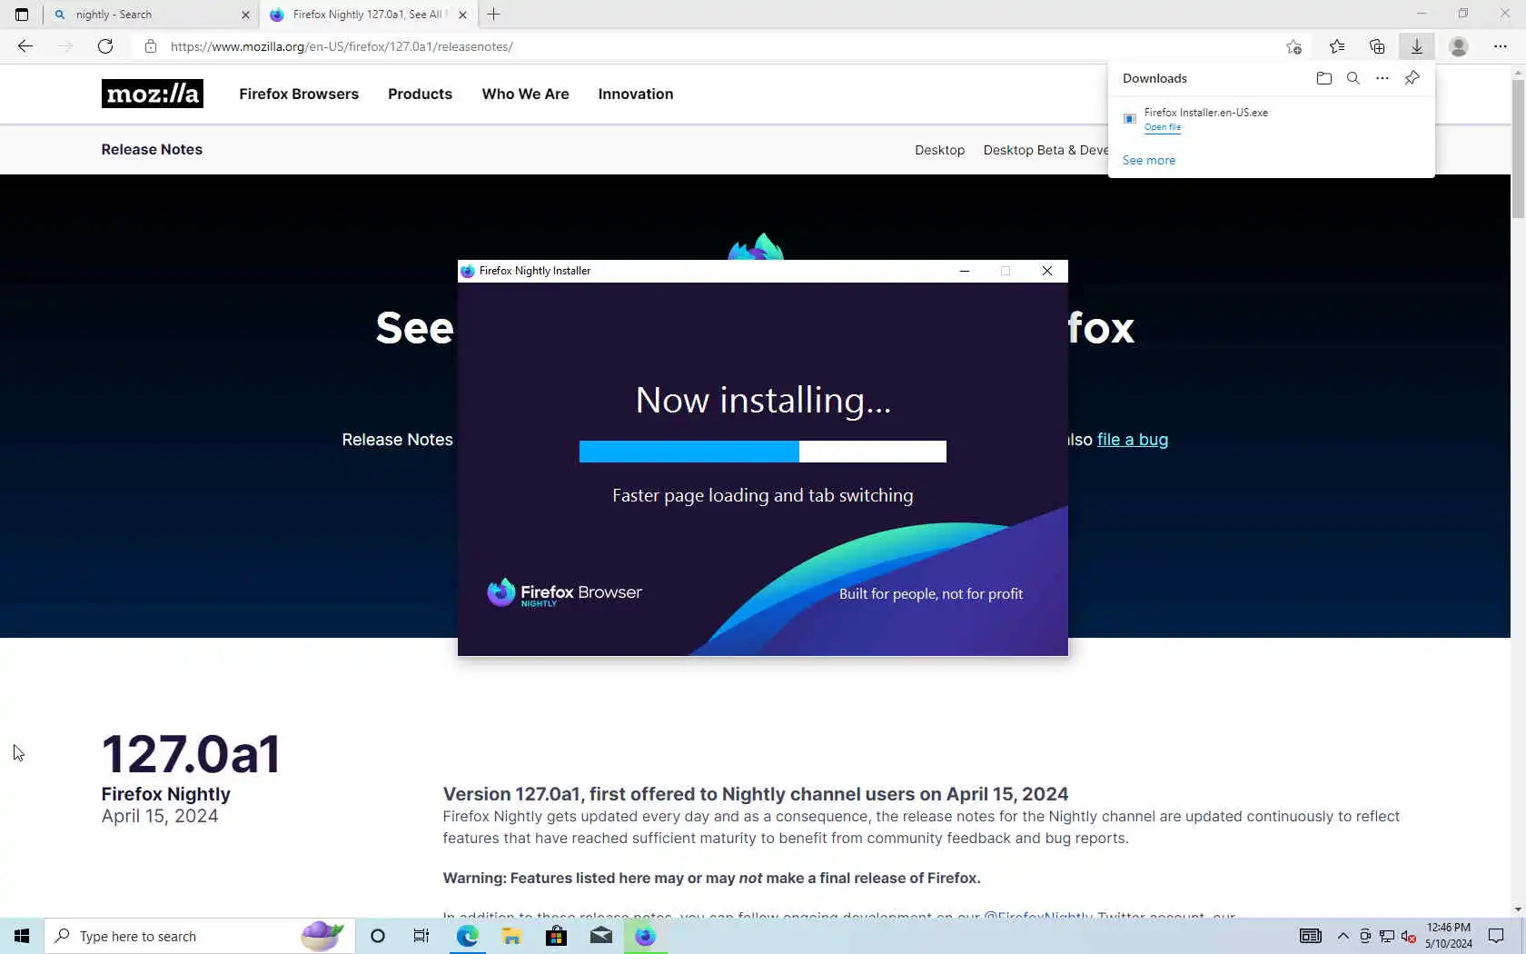Click the "127.0a1" version heading

coord(192,754)
